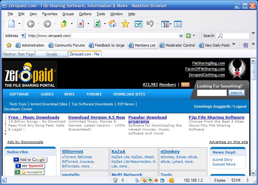Open the Up level dropdown arrow

72,24
